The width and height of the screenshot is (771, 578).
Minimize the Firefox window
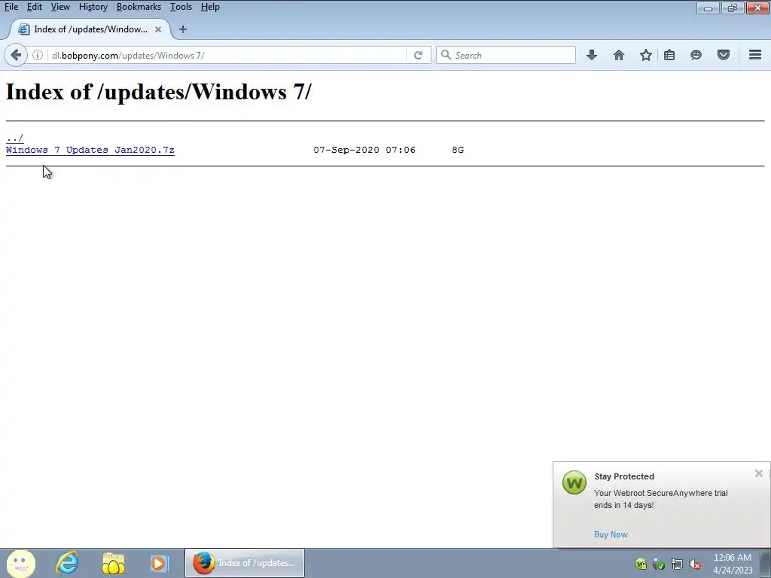click(708, 8)
